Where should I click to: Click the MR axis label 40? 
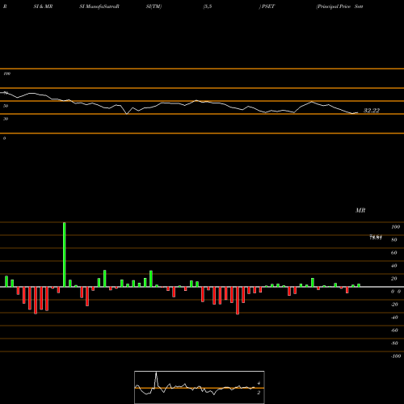pyautogui.click(x=394, y=266)
